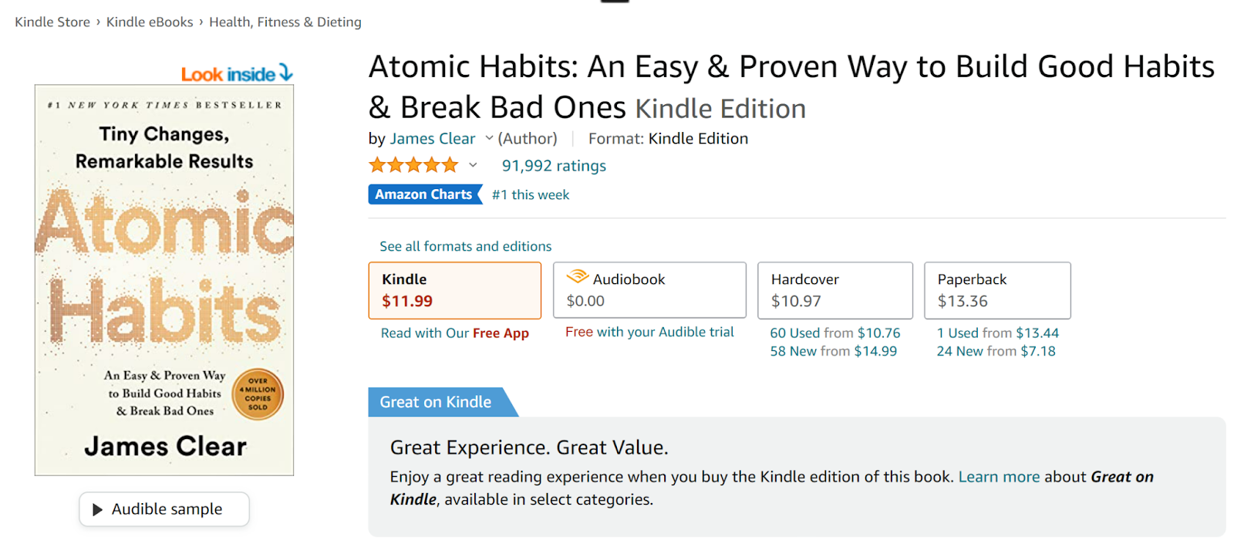Image resolution: width=1234 pixels, height=544 pixels.
Task: Click the Great on Kindle banner
Action: (x=436, y=402)
